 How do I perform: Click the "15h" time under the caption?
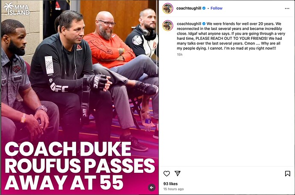tap(180, 55)
